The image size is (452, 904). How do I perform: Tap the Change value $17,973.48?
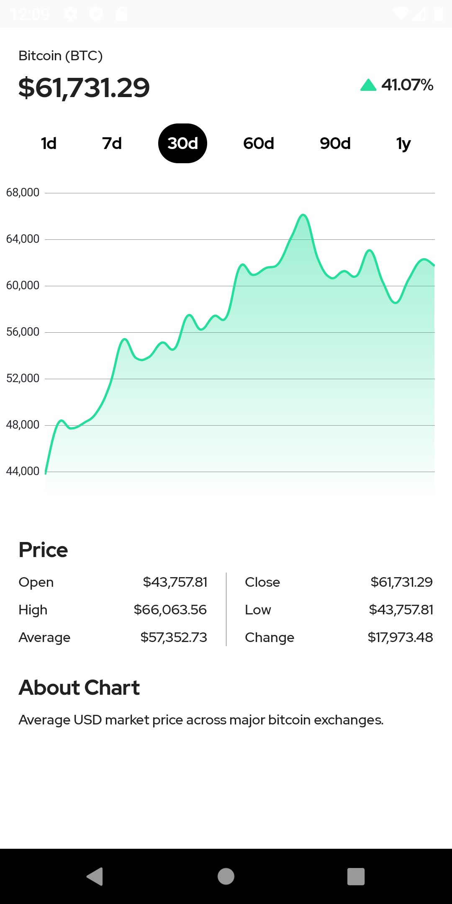pos(400,637)
